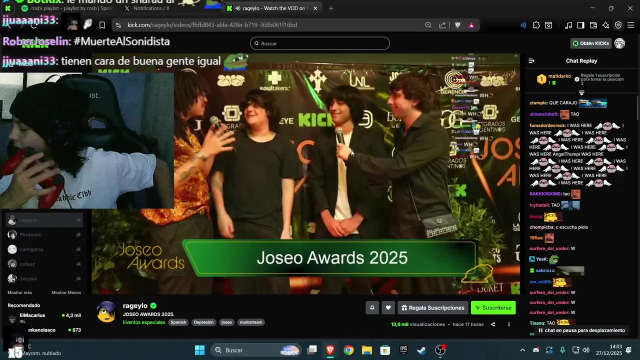Open the browser extensions puzzle icon

536,25
